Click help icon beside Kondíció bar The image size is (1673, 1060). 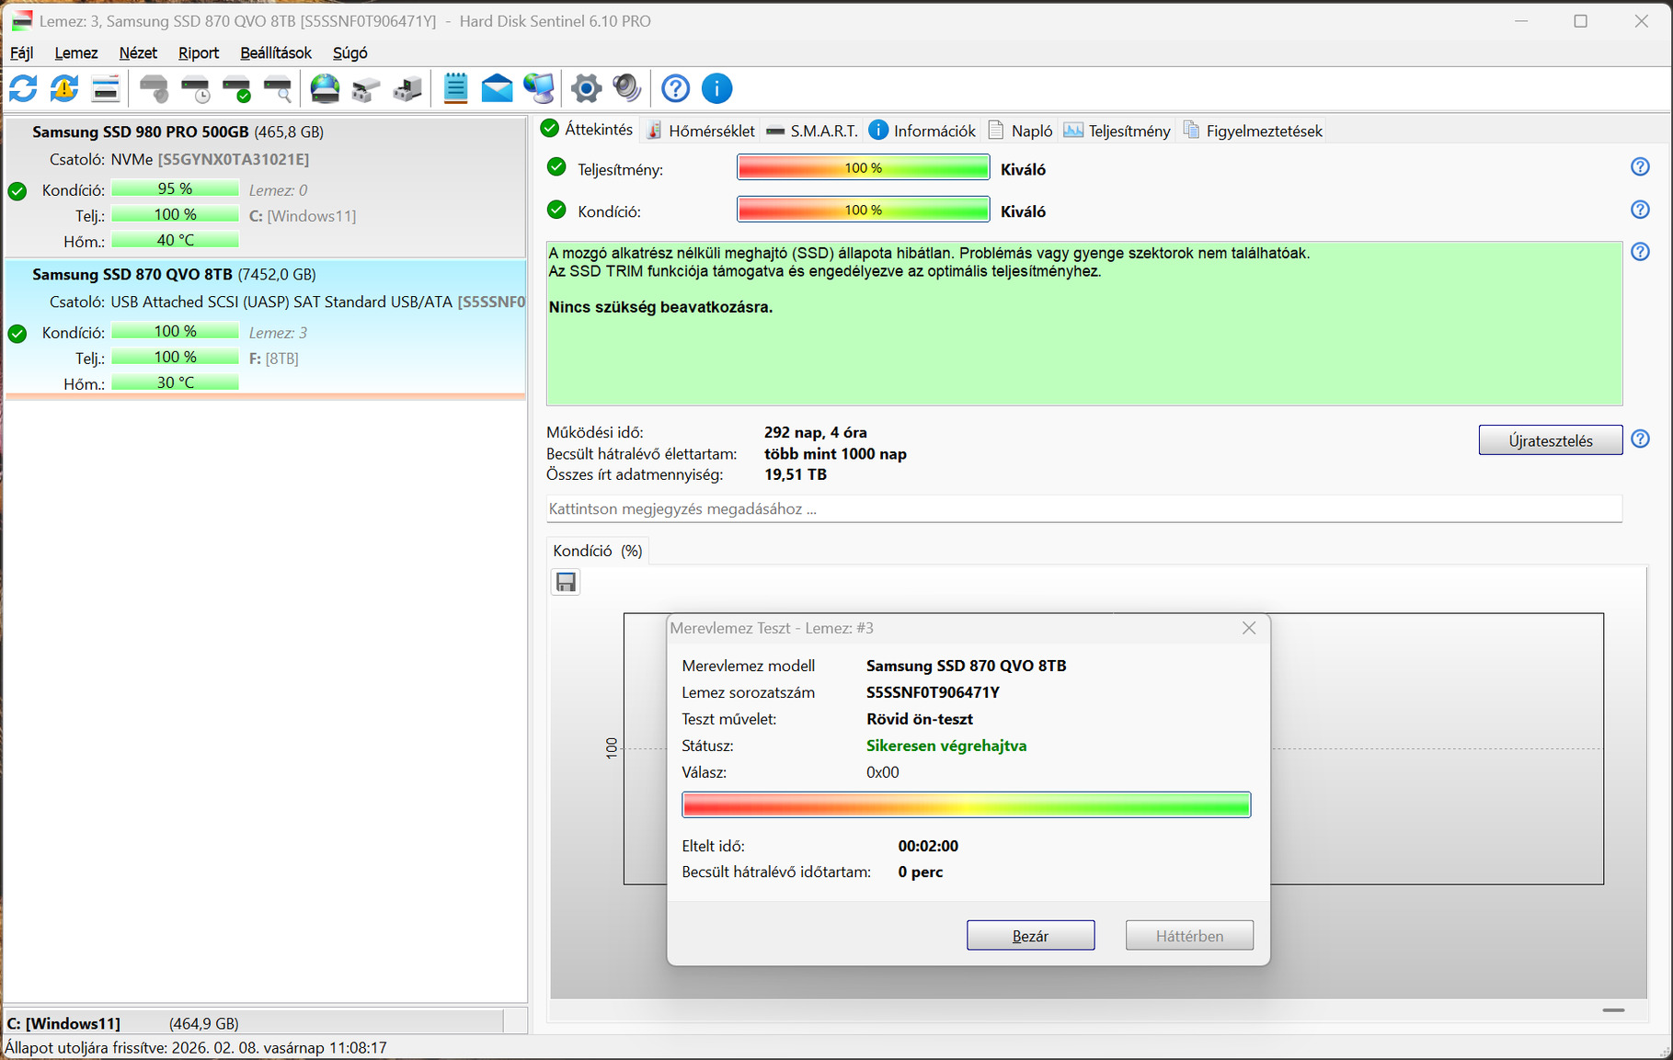click(x=1640, y=210)
